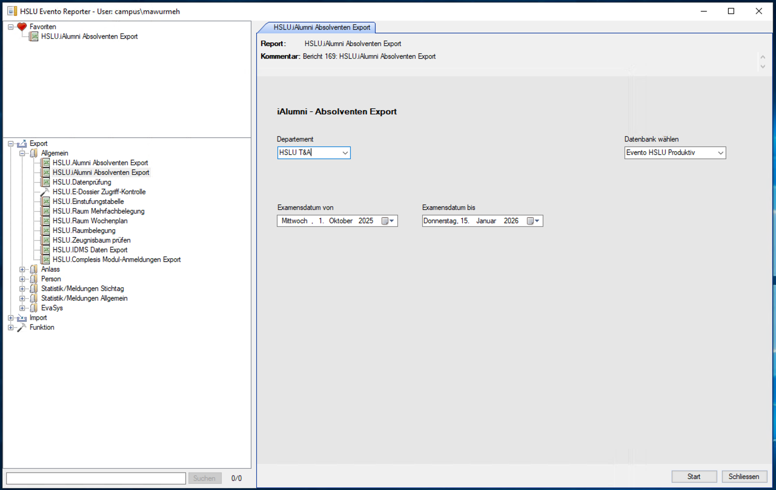The width and height of the screenshot is (776, 490).
Task: Expand the Statistik/Meldungen Stichtag node
Action: click(22, 289)
